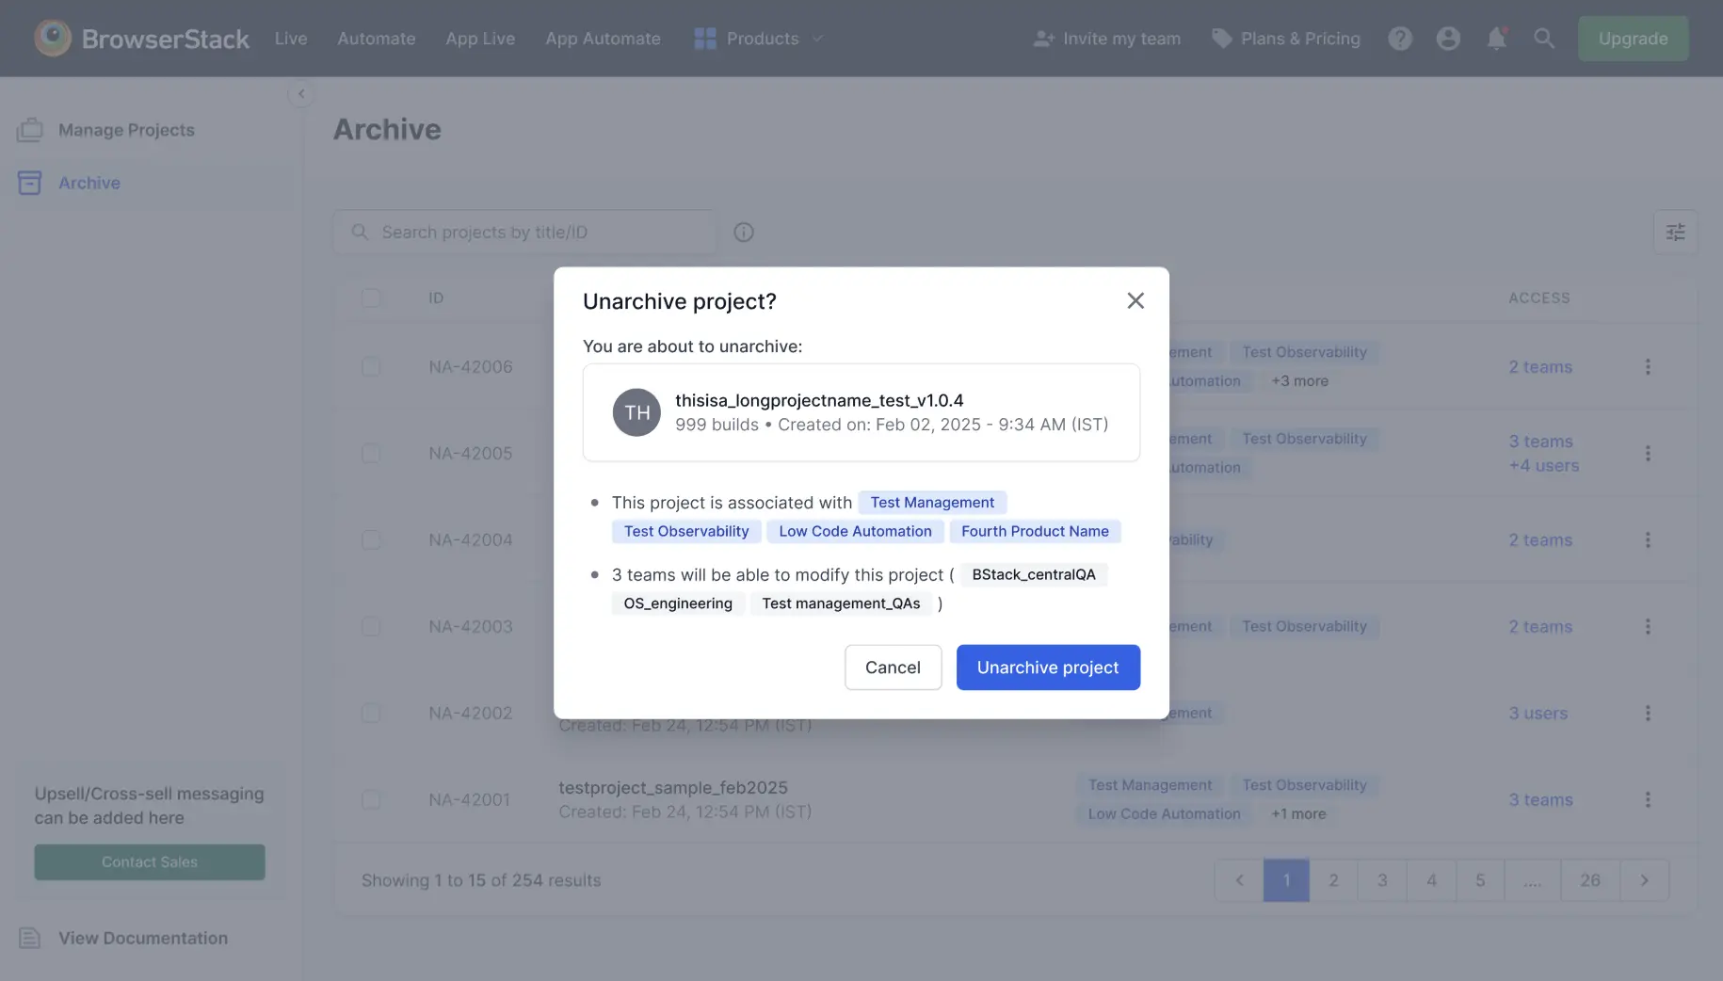Open the user account profile icon
The height and width of the screenshot is (981, 1723).
coord(1448,39)
